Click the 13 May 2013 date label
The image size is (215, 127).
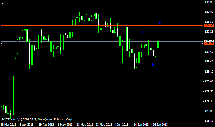click(84, 125)
